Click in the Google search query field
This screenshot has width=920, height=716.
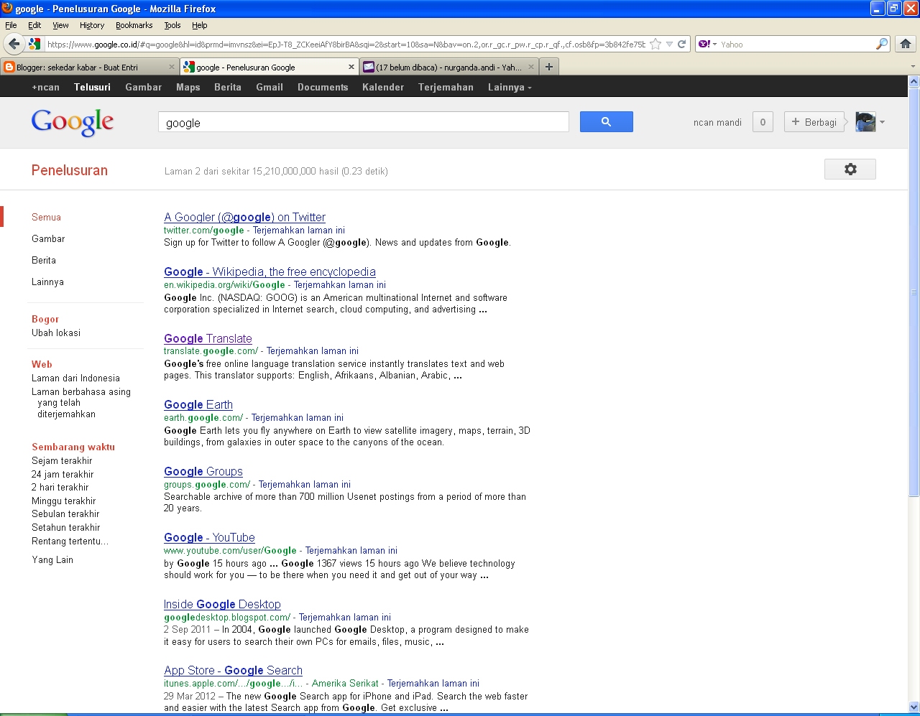pyautogui.click(x=363, y=122)
